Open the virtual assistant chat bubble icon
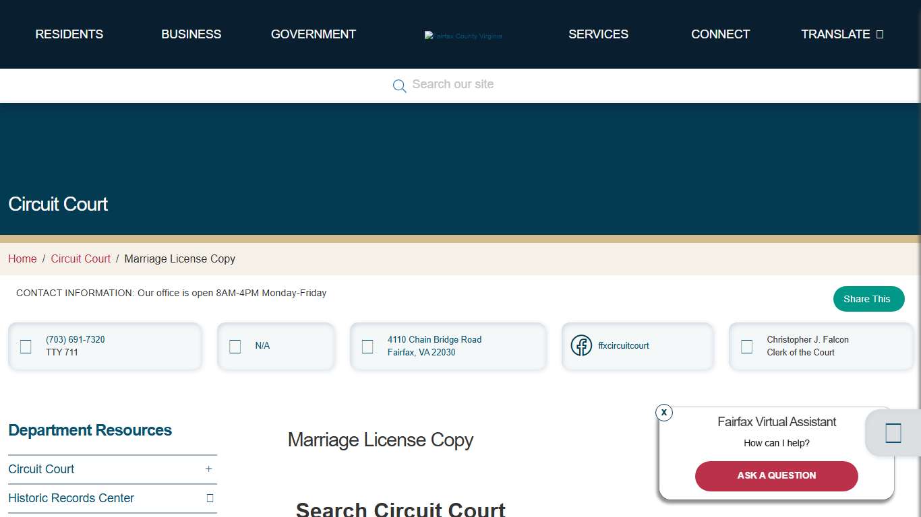 [893, 433]
